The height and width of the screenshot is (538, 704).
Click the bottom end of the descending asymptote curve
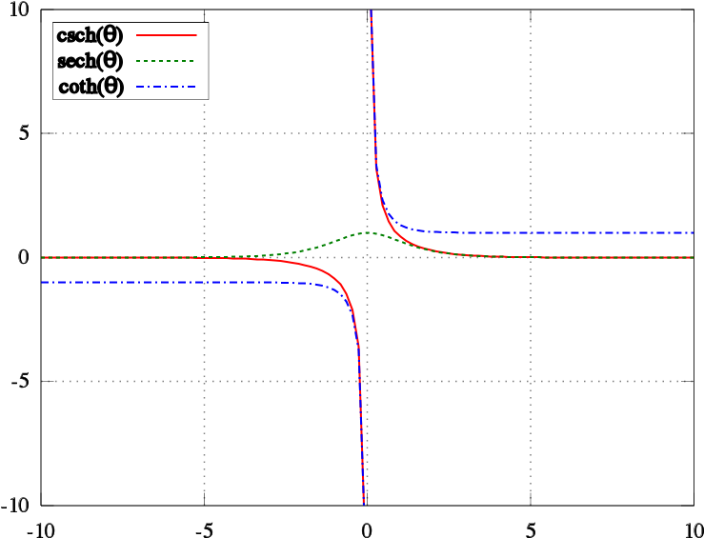[x=363, y=500]
